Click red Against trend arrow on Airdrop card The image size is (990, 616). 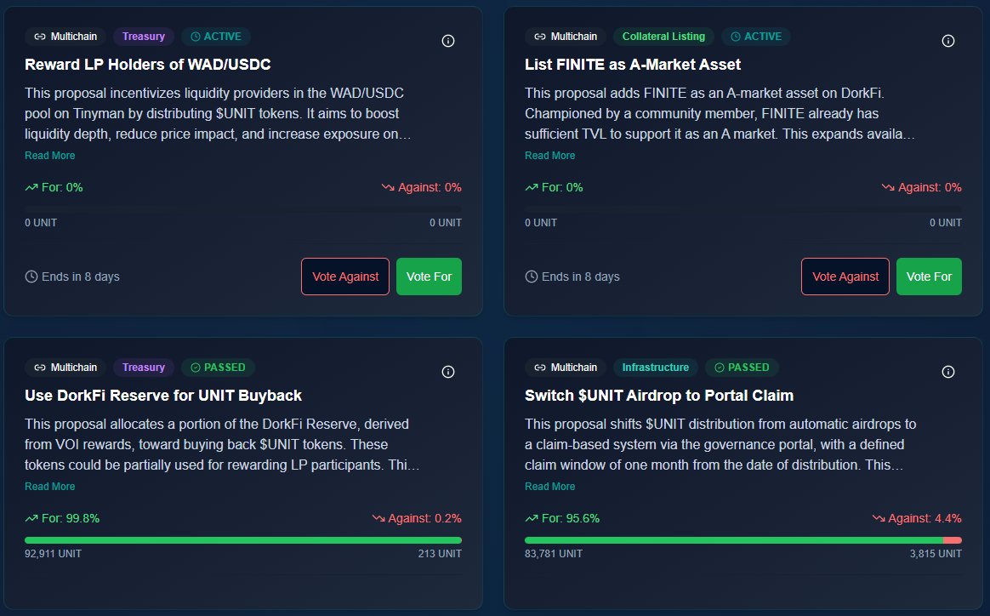879,518
